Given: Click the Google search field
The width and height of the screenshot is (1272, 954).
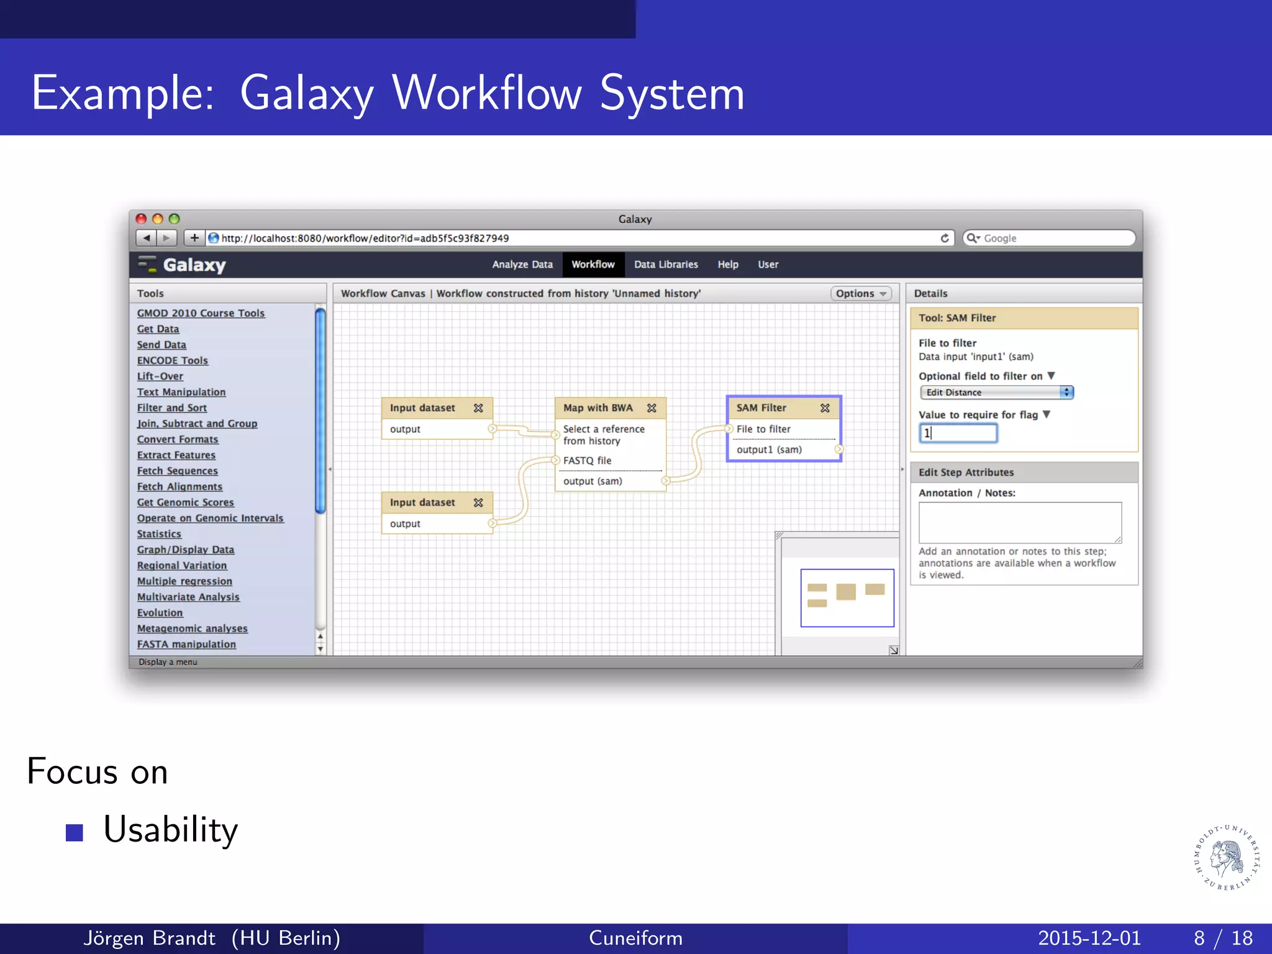Looking at the screenshot, I should click(1049, 238).
